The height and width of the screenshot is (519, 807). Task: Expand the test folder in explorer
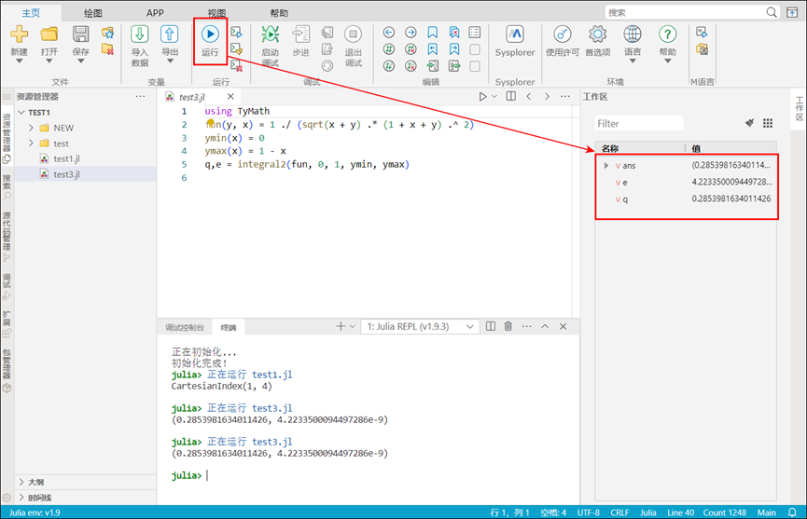click(31, 143)
